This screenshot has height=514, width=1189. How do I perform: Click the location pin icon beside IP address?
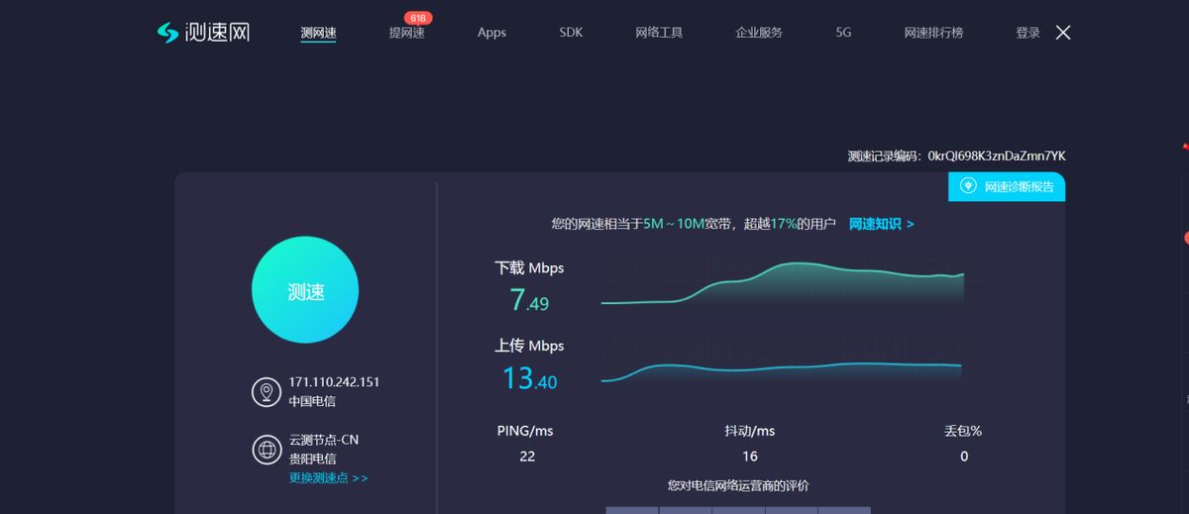(x=267, y=391)
